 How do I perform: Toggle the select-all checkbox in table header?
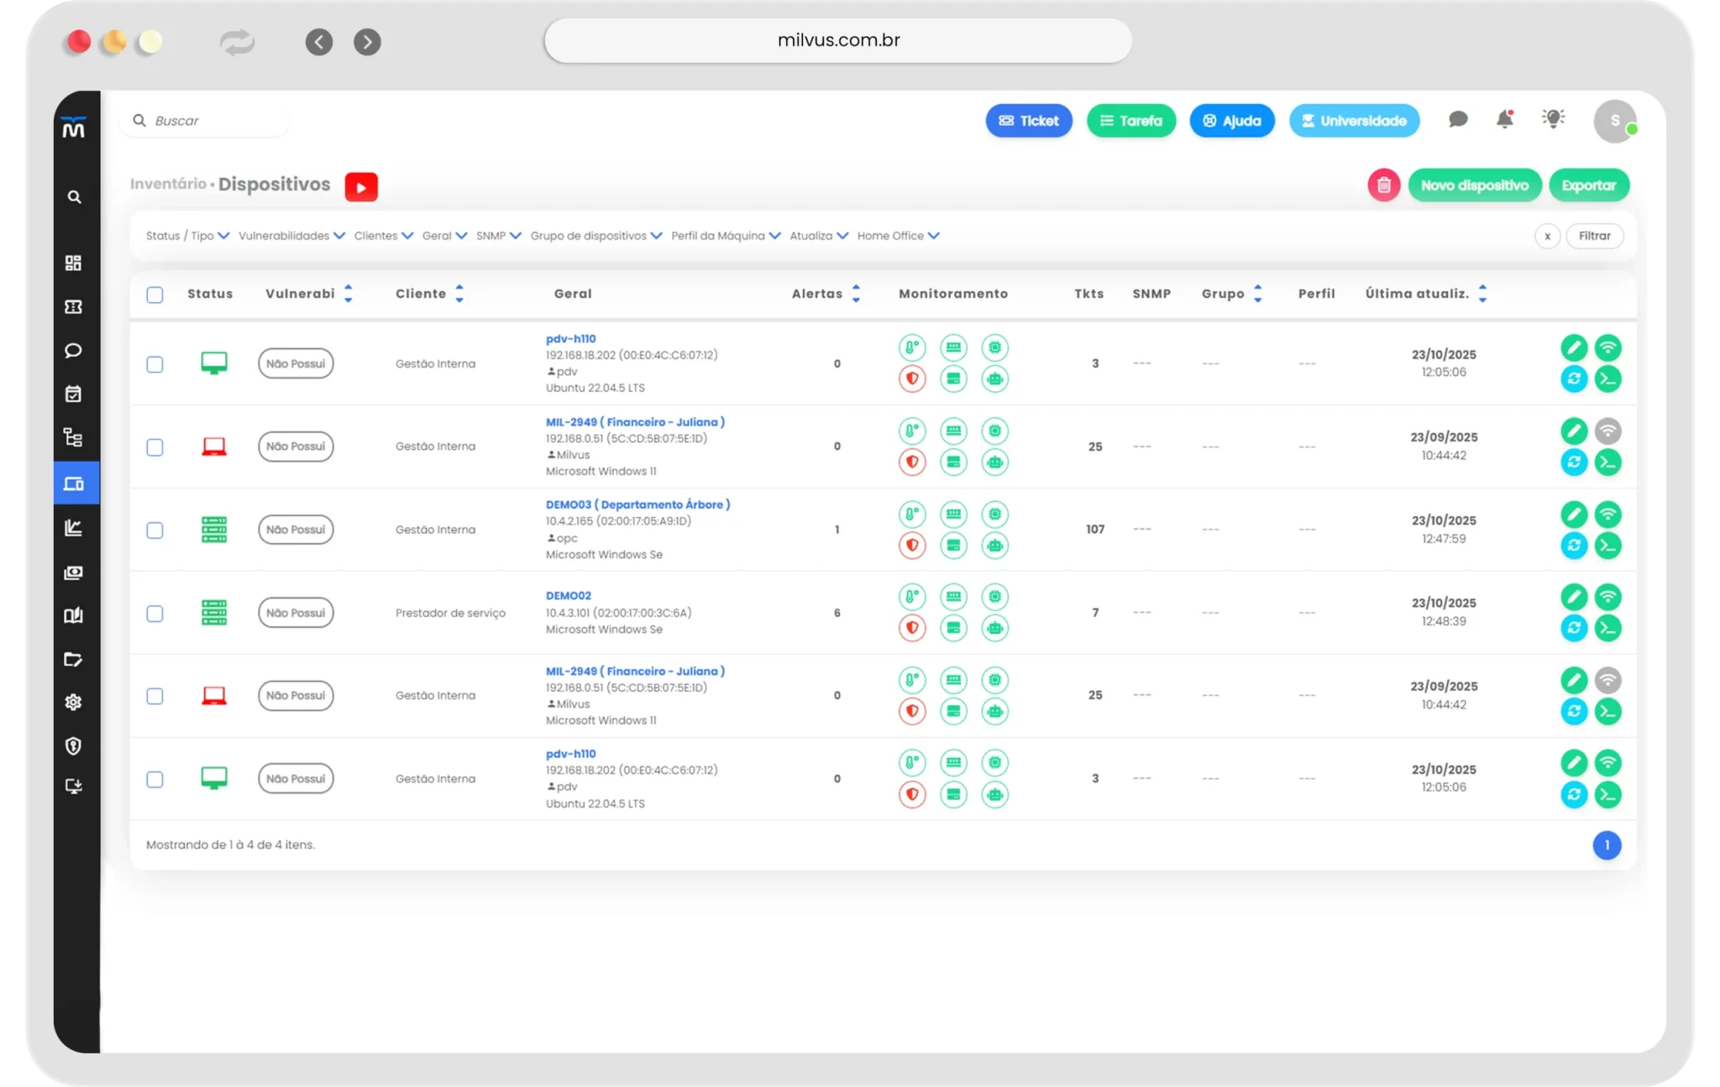tap(155, 295)
